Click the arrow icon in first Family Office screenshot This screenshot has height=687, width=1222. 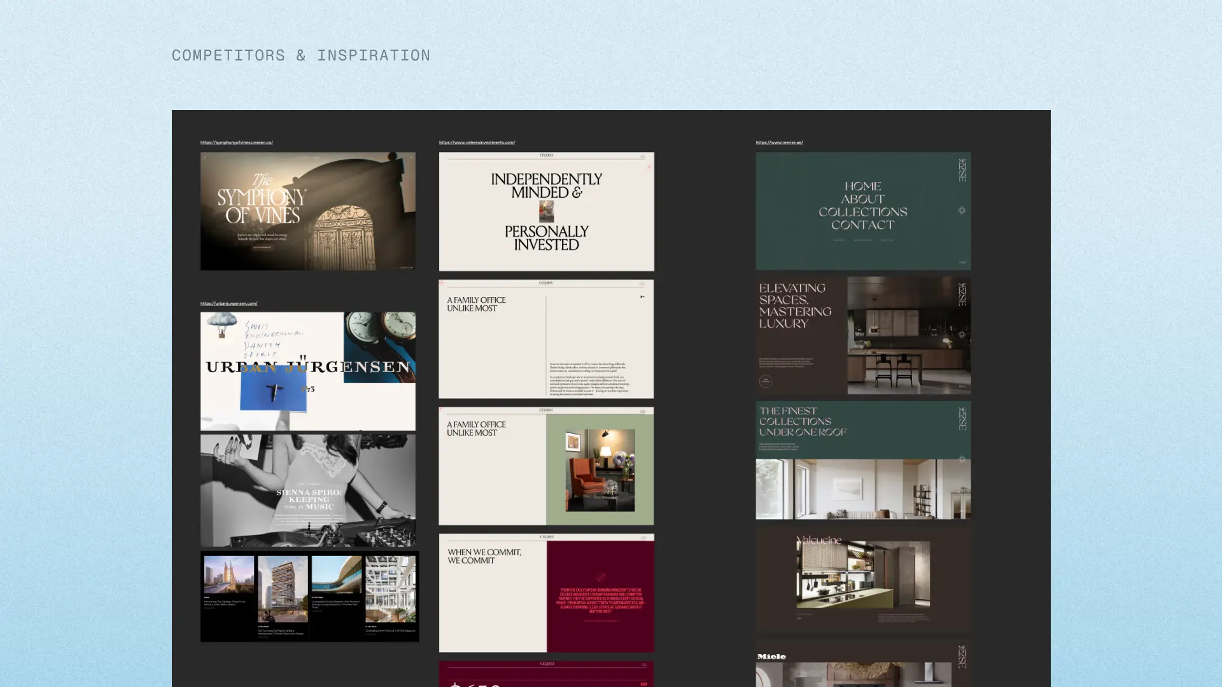(x=642, y=297)
